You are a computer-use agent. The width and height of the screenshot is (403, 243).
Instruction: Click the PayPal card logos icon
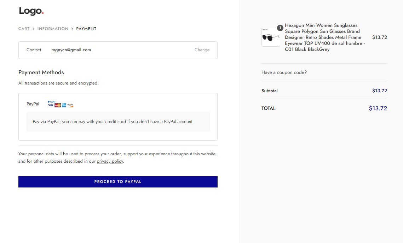(x=60, y=104)
